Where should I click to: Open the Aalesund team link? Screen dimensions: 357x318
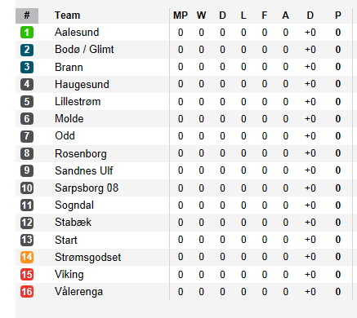[x=77, y=32]
